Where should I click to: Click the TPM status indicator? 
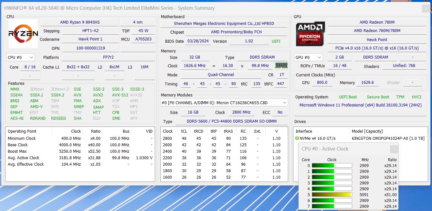point(400,97)
